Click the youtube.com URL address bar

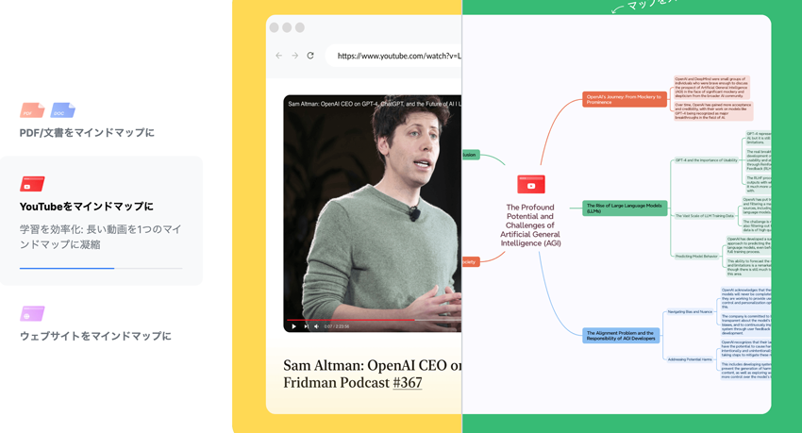[396, 56]
